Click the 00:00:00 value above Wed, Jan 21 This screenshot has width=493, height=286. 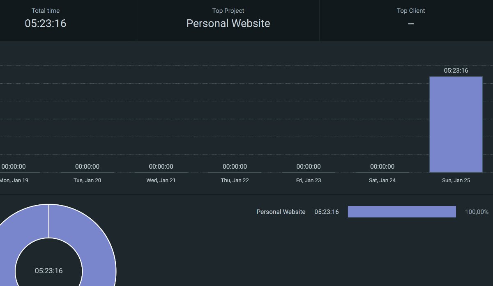161,167
